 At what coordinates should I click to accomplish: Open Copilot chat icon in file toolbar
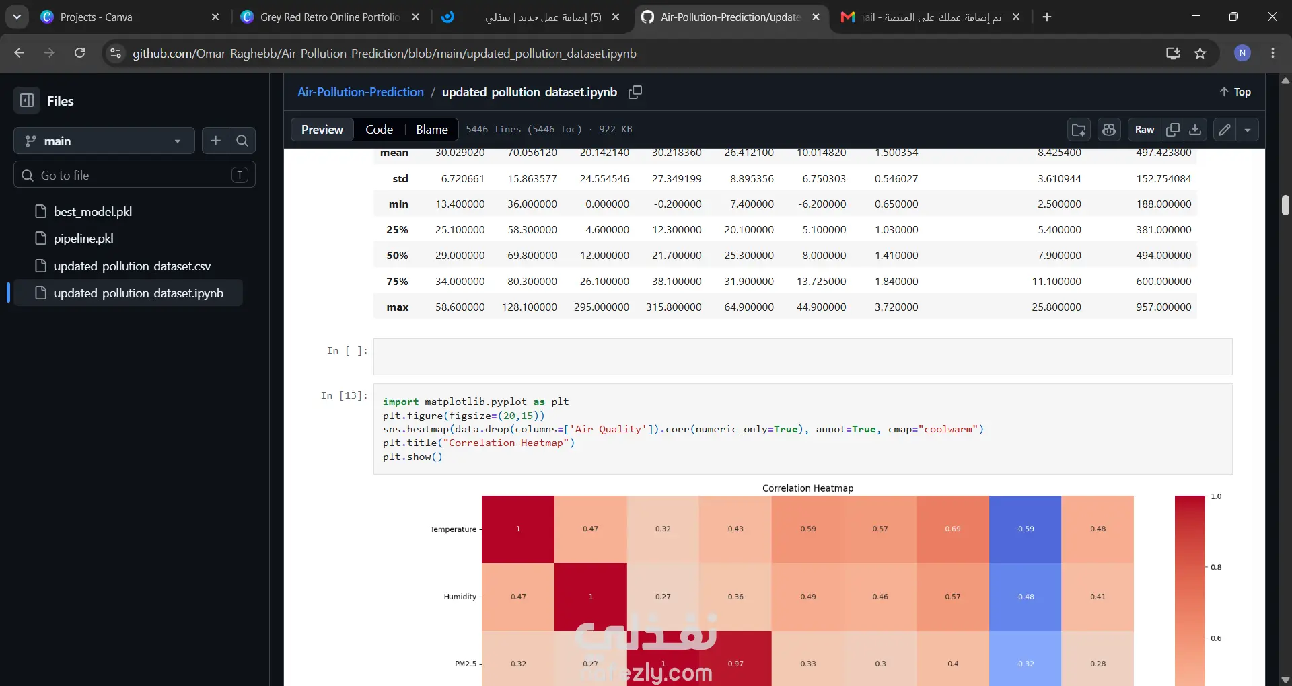click(x=1109, y=130)
